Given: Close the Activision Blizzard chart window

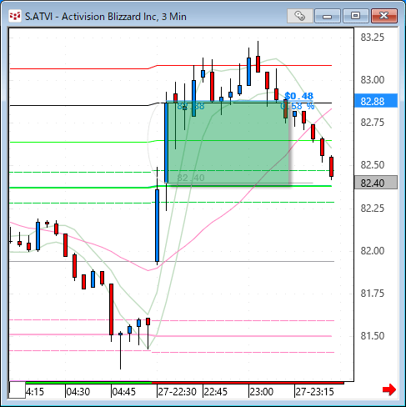Looking at the screenshot, I should coord(383,16).
